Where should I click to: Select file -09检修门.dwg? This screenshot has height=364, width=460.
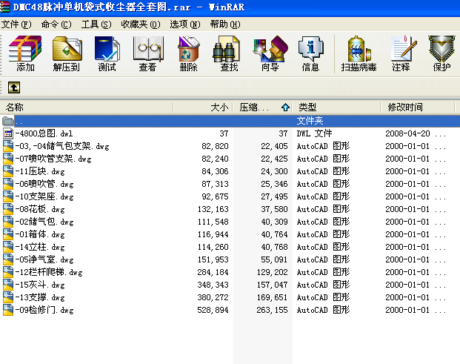tap(44, 310)
